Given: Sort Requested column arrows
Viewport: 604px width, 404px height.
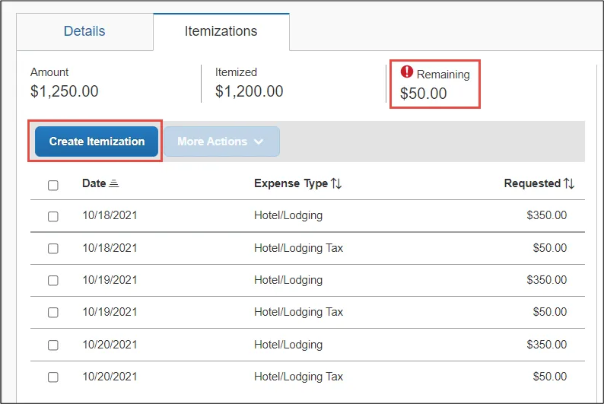Looking at the screenshot, I should point(569,183).
